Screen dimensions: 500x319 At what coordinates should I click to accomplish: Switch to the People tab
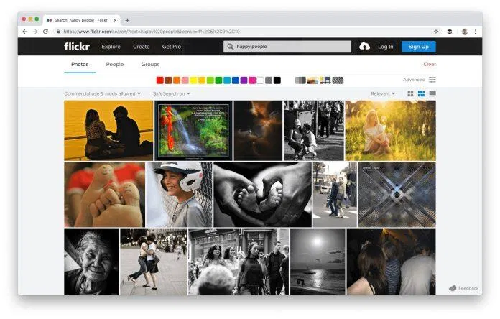tap(114, 65)
